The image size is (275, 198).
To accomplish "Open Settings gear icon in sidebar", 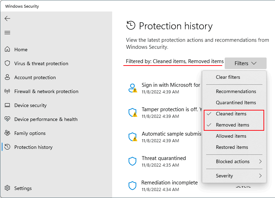I will [7, 188].
